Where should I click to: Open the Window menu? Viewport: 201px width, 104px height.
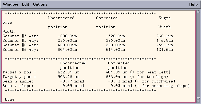(10, 4)
